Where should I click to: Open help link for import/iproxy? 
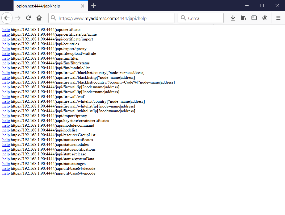click(x=6, y=116)
